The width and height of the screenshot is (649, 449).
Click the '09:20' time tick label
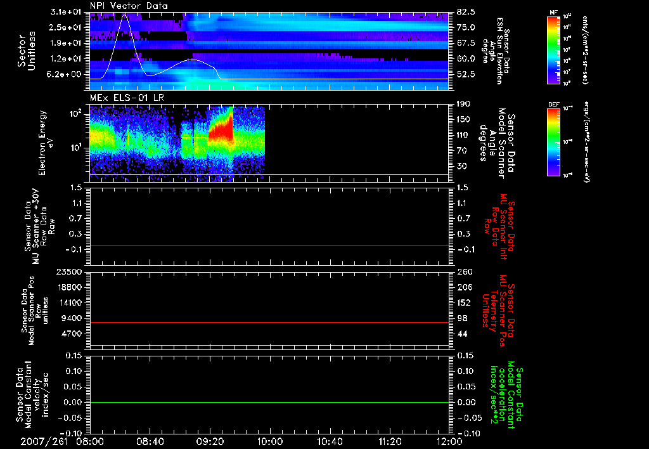[x=210, y=441]
